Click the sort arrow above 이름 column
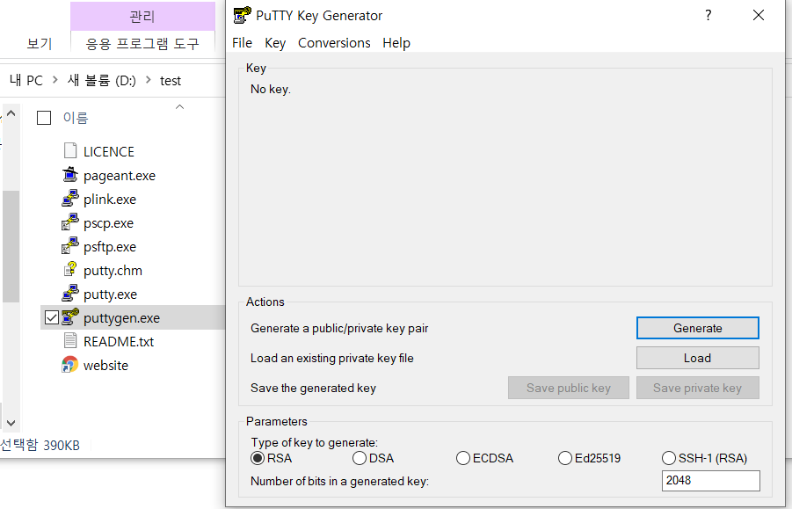792x509 pixels. (x=179, y=106)
